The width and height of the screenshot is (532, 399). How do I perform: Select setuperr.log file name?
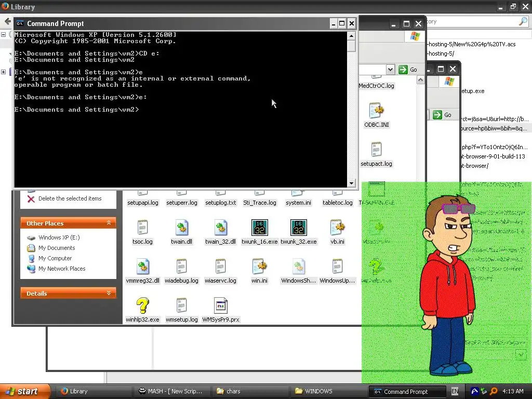pyautogui.click(x=181, y=203)
